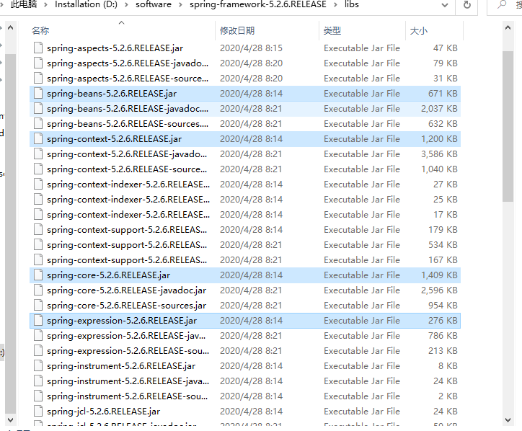Go to spring-framework-5.2.6.RELEASE in breadcrumb
The image size is (522, 431).
[x=258, y=4]
